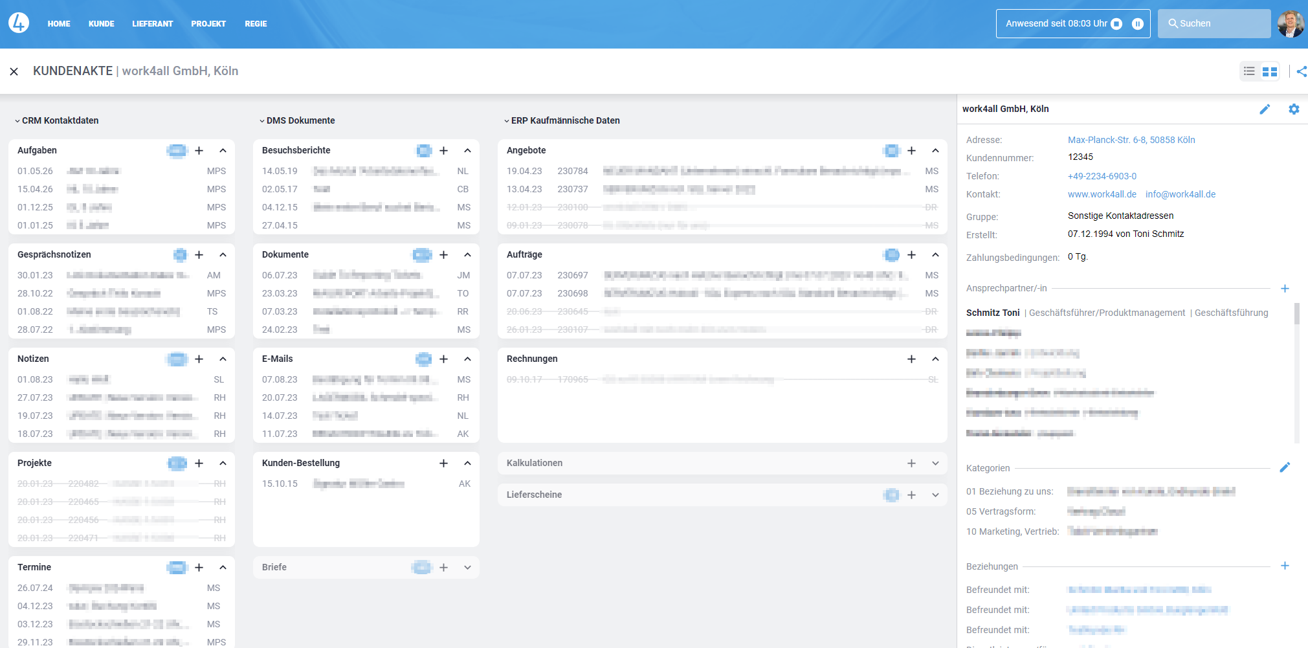Image resolution: width=1308 pixels, height=648 pixels.
Task: Add a new Ansprechpartner via plus icon
Action: coord(1285,289)
